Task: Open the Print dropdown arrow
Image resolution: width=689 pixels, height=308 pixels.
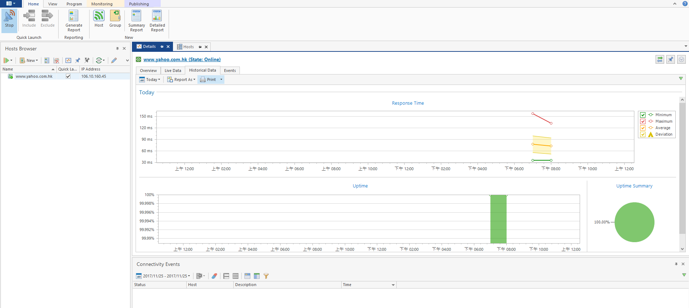Action: [x=221, y=80]
